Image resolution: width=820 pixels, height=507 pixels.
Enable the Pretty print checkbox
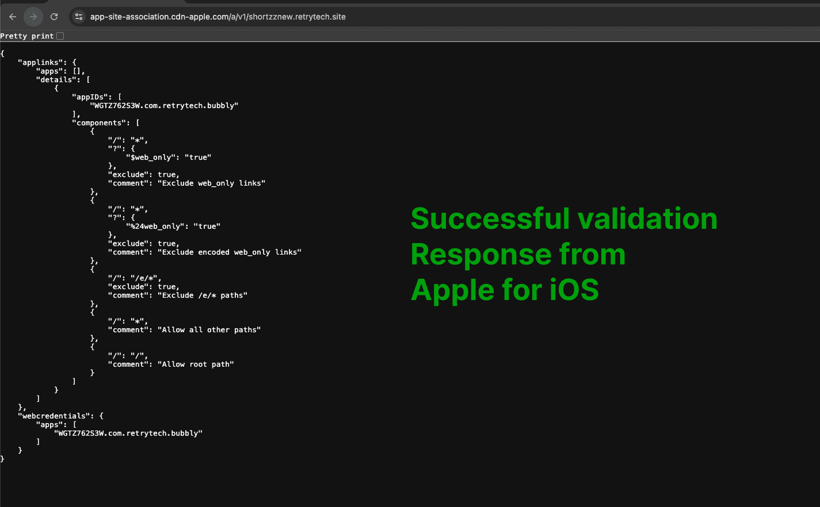point(60,36)
